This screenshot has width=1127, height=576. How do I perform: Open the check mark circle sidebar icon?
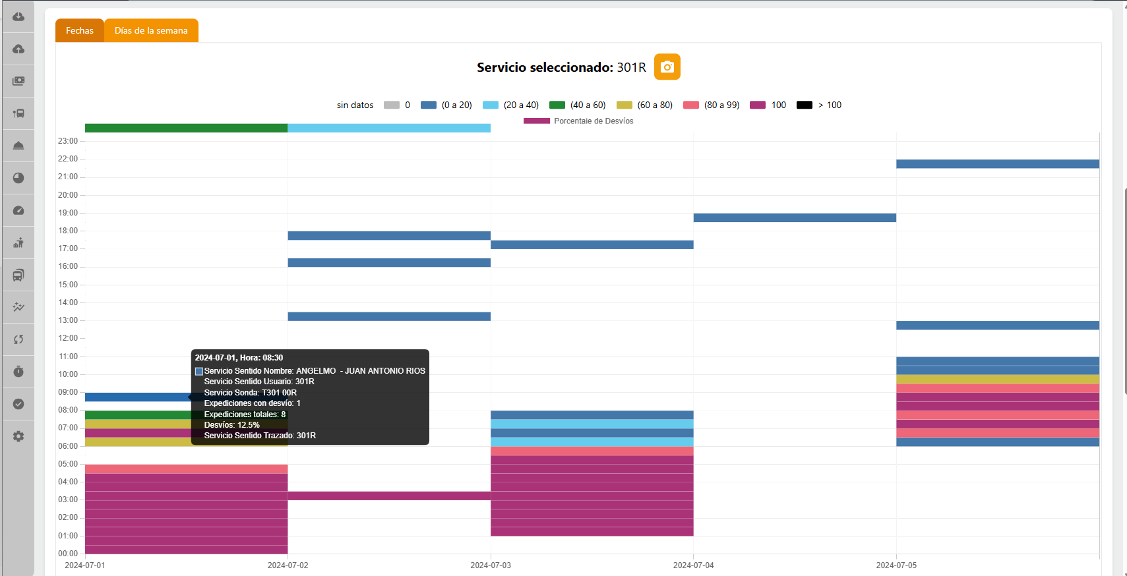[x=18, y=404]
